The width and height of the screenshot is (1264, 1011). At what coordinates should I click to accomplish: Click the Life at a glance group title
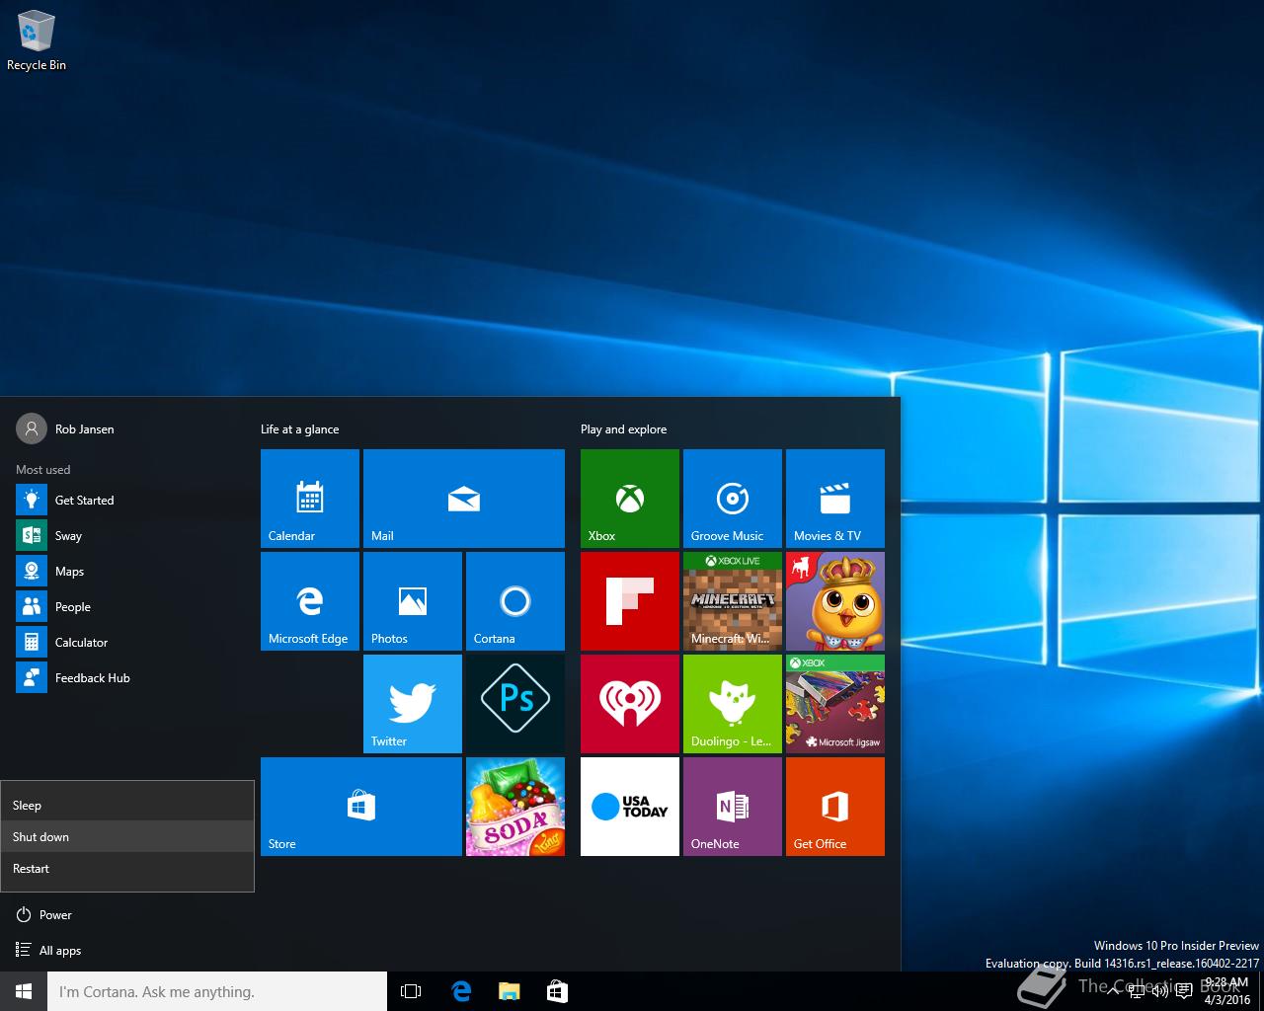tap(299, 429)
